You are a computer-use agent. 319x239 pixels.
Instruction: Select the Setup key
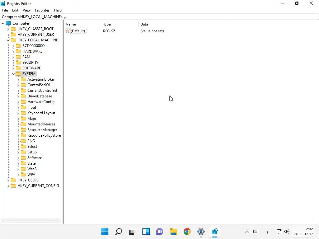click(x=32, y=152)
